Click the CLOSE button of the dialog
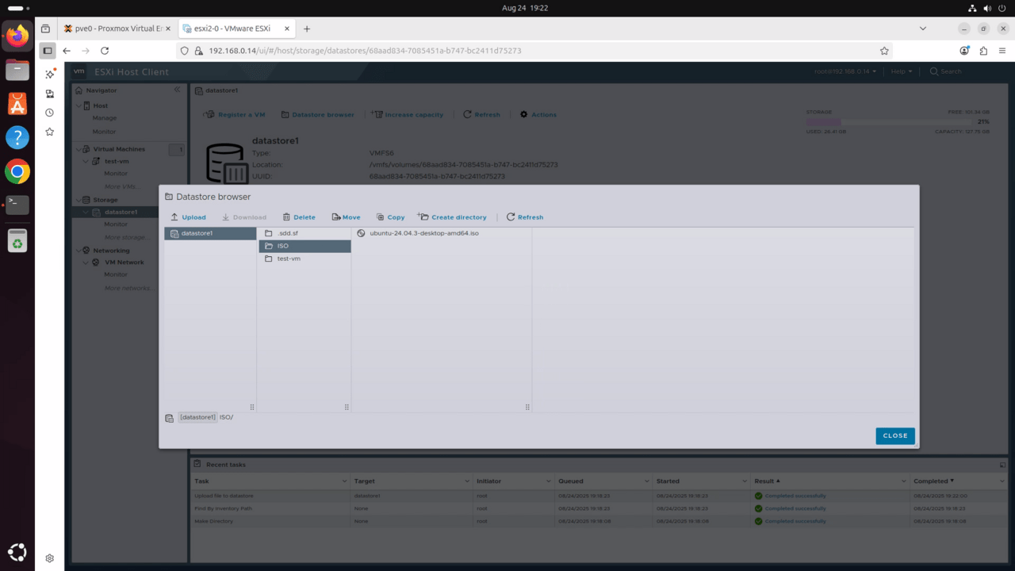1015x571 pixels. (x=895, y=435)
